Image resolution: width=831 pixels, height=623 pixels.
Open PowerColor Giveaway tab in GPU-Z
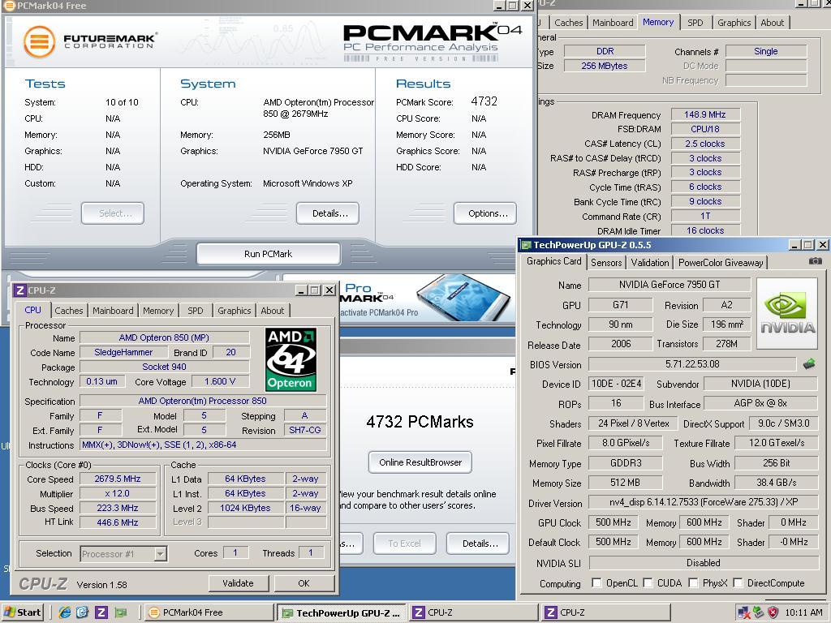(721, 263)
